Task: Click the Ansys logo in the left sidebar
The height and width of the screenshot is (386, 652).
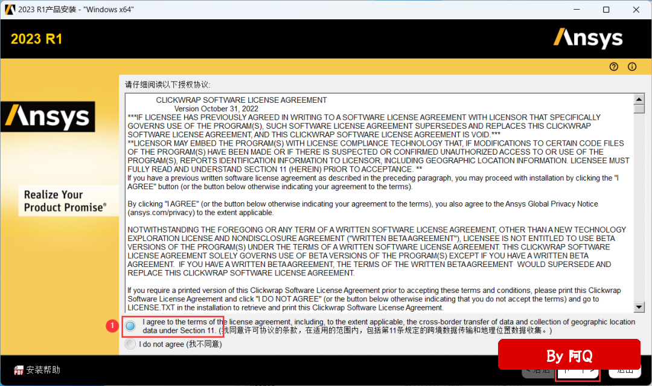Action: 48,115
